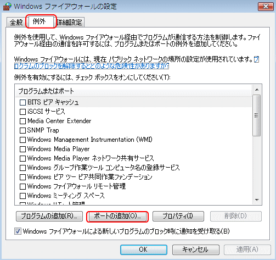
Task: Click the プログラムまたはポート column header
Action: coord(133,91)
